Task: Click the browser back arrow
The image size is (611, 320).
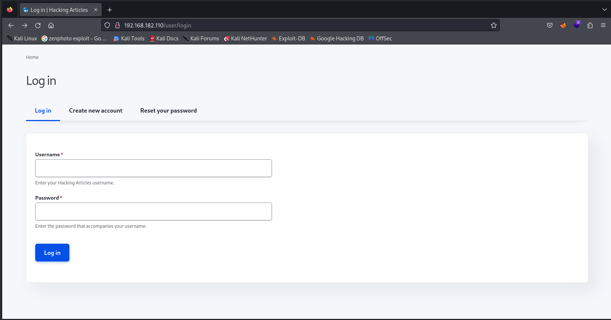Action: pos(11,26)
